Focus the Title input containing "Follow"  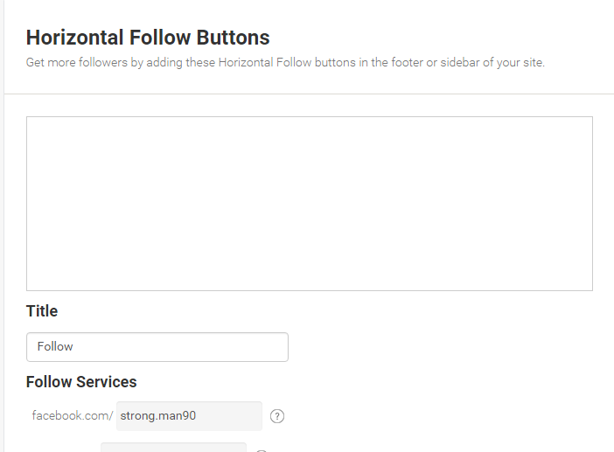(157, 347)
